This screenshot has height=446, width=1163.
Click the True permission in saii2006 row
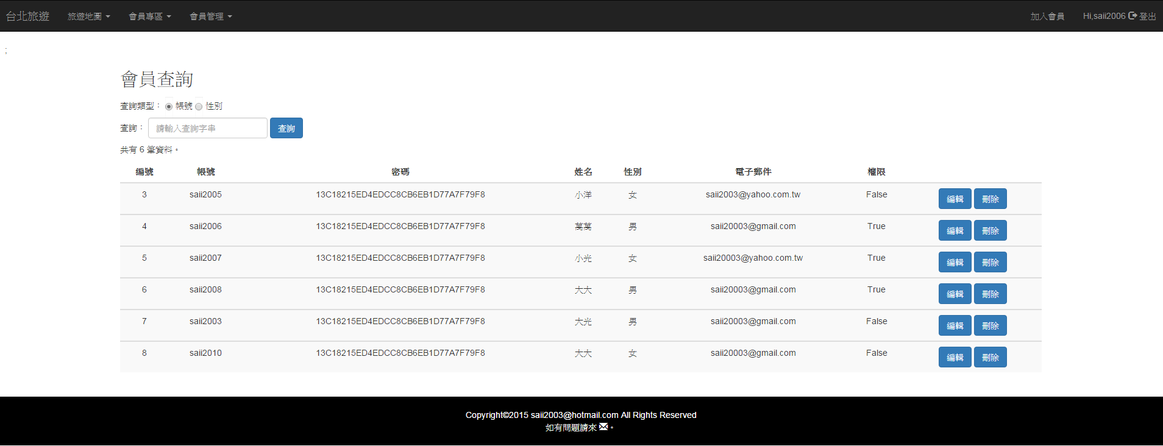tap(877, 226)
